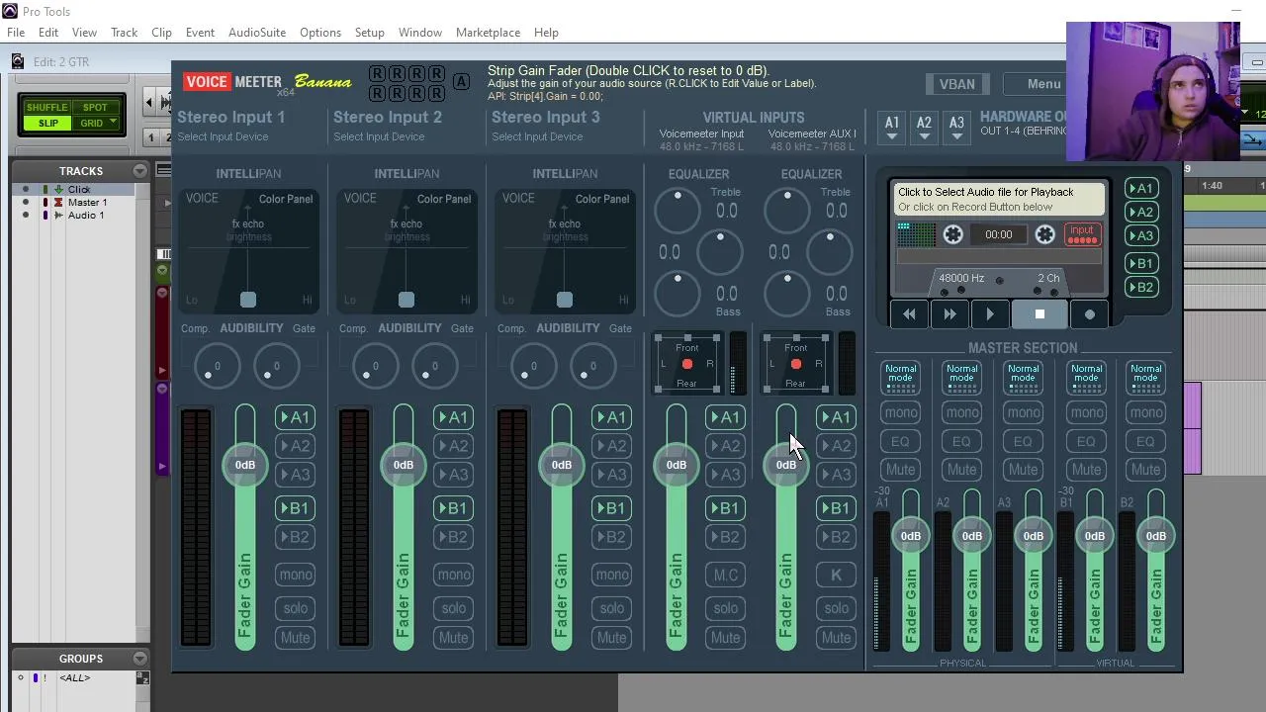1266x712 pixels.
Task: Toggle M.C on Voicemeeter Input strip
Action: click(725, 575)
